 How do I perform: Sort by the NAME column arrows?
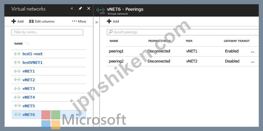(x=27, y=43)
